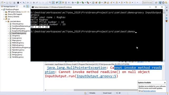Select the Package Explorer tab
169x95 pixels.
(10, 6)
